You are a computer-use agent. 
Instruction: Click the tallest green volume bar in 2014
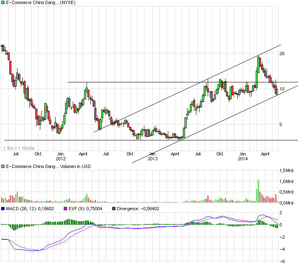257,191
